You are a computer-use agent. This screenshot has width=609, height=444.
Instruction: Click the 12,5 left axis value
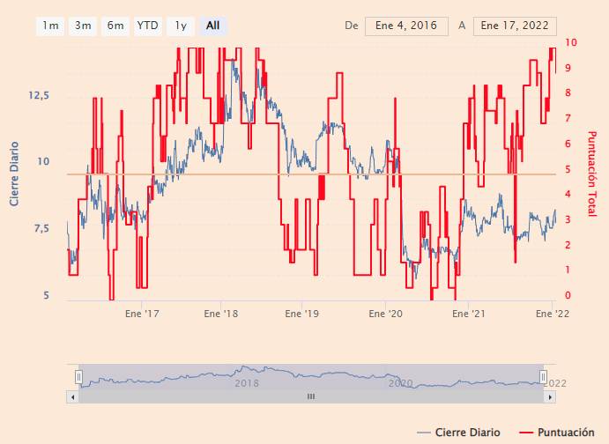[x=39, y=95]
